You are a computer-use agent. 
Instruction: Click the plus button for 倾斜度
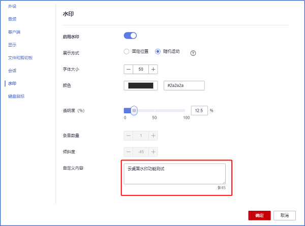click(x=153, y=152)
